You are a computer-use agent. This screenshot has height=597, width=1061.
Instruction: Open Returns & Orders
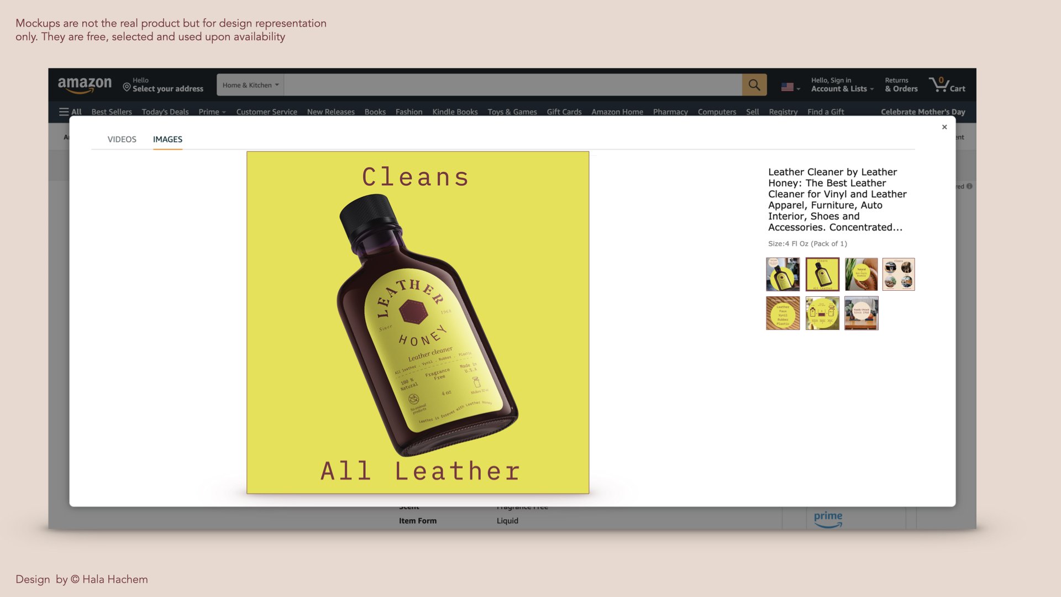[x=901, y=85]
